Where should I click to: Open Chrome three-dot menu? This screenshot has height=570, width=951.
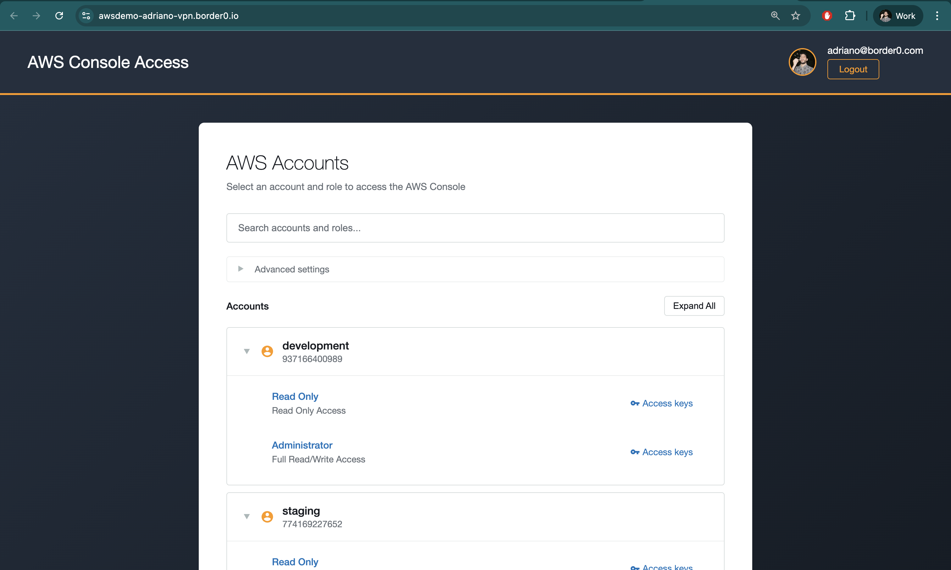click(937, 16)
